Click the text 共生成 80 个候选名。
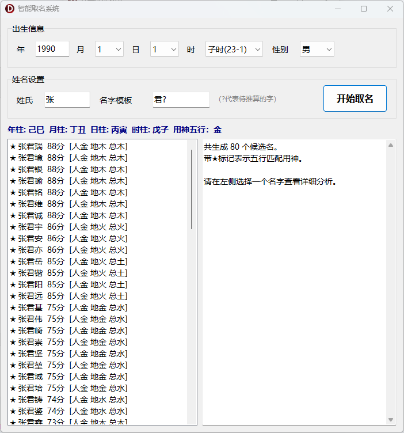The width and height of the screenshot is (404, 433). tap(241, 147)
